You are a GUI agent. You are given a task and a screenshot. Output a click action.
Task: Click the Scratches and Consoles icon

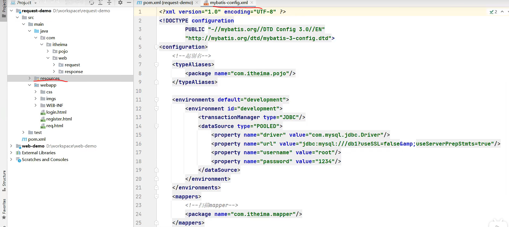(x=18, y=160)
